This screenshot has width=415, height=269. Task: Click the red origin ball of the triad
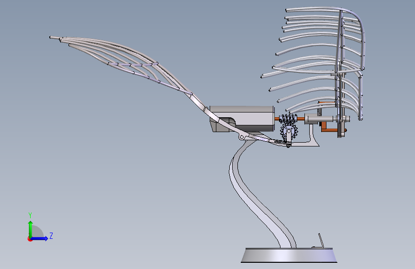coord(30,239)
